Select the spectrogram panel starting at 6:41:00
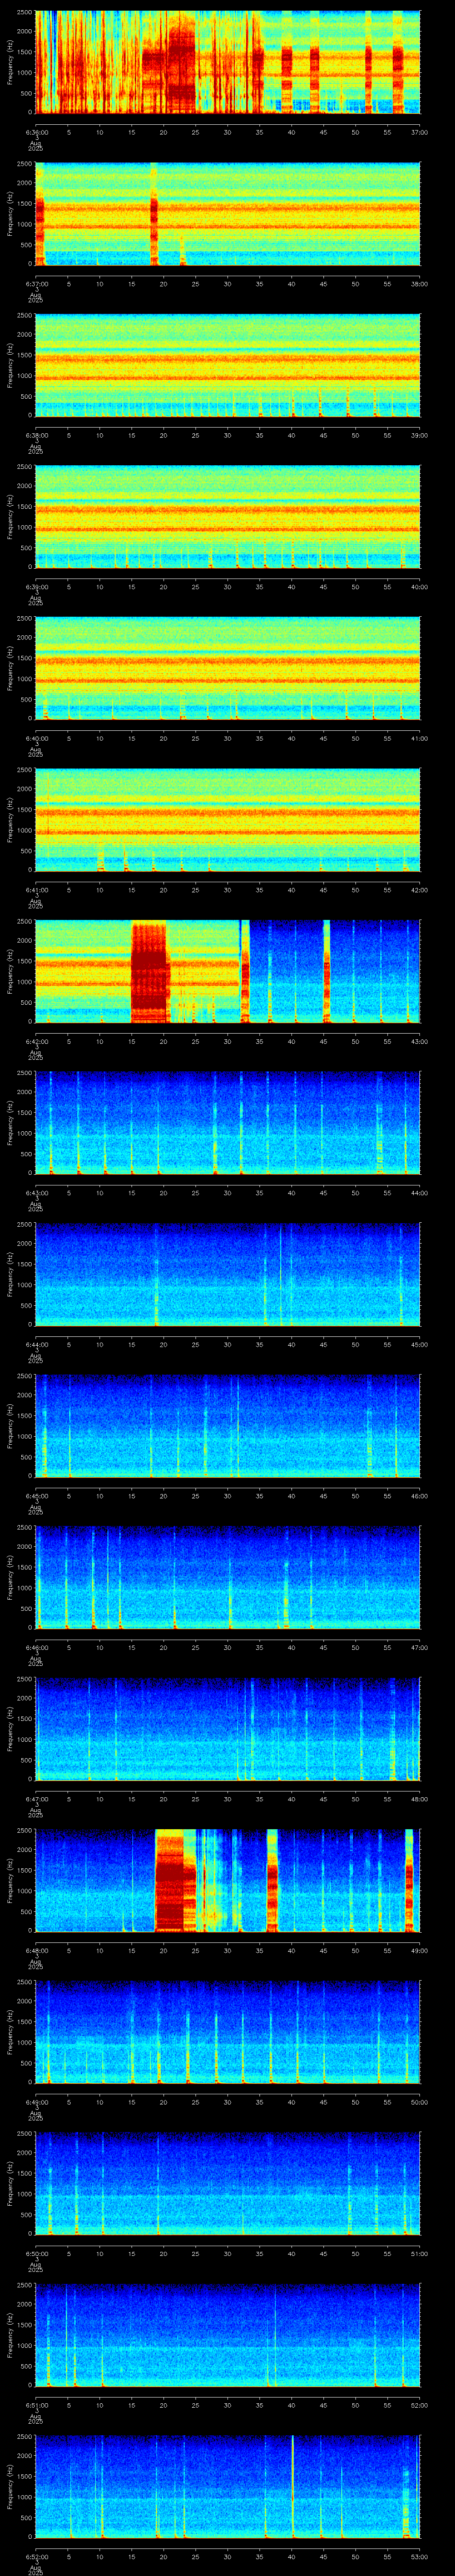The image size is (455, 2576). point(227,820)
